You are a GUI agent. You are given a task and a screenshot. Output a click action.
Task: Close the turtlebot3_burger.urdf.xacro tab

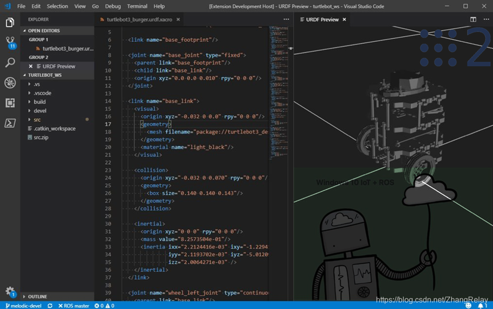coord(178,19)
